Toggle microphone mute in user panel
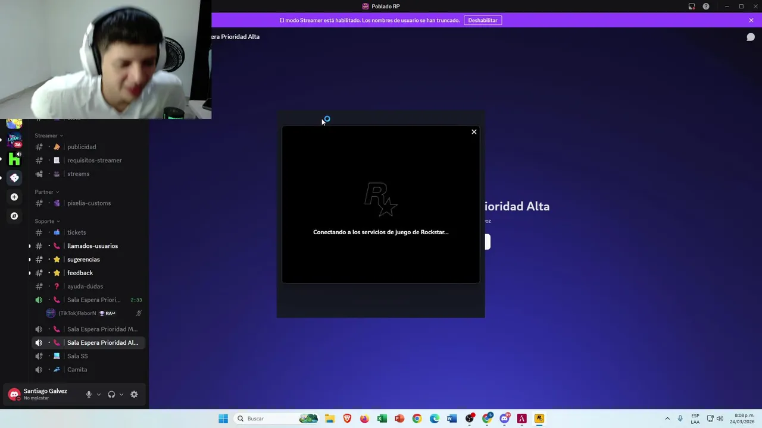762x428 pixels. point(89,394)
